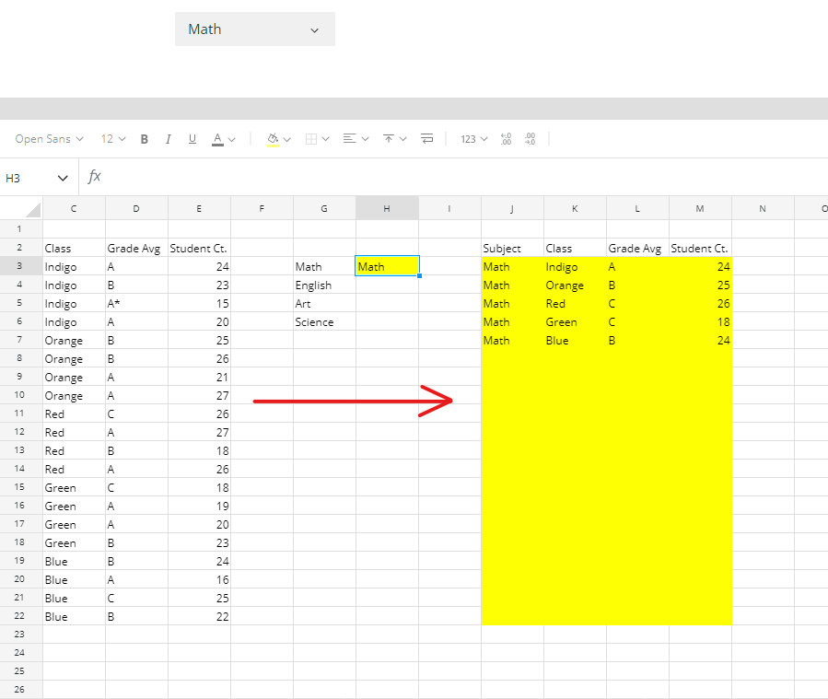Click the decrease decimal places icon
The width and height of the screenshot is (828, 699).
(506, 139)
